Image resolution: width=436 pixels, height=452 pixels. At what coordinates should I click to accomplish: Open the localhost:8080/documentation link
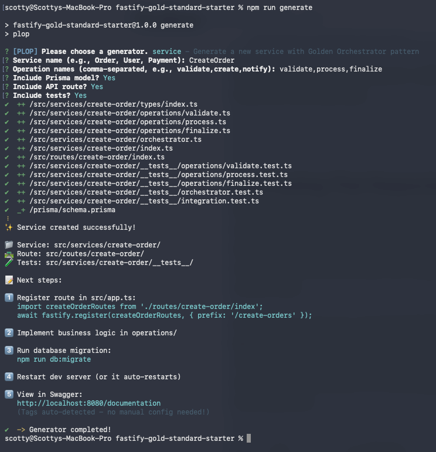pyautogui.click(x=88, y=403)
